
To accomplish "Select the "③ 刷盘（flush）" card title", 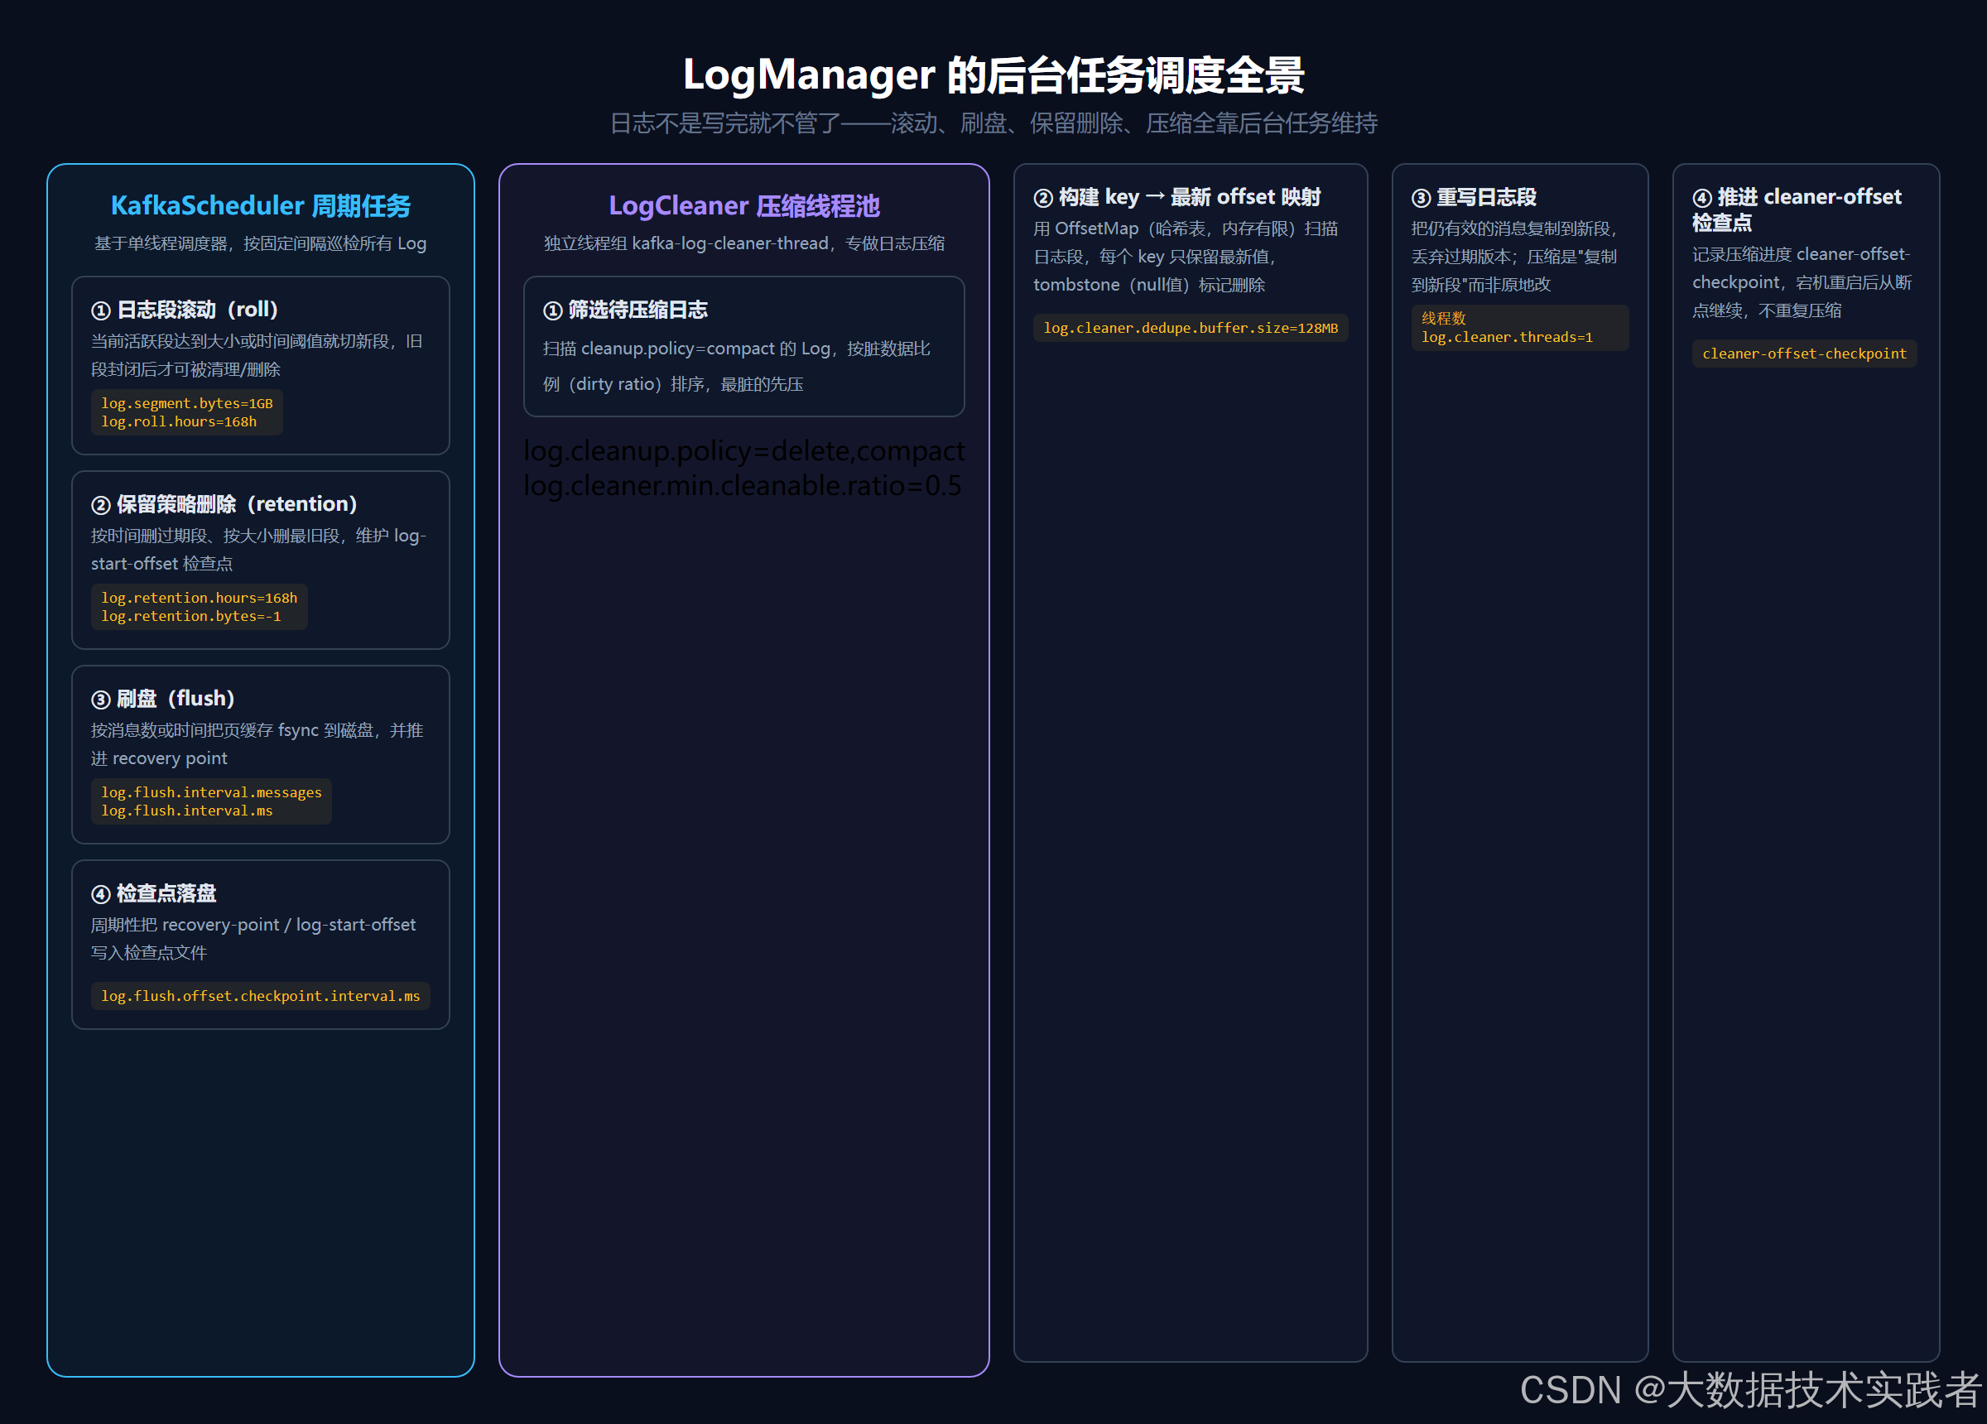I will [163, 699].
